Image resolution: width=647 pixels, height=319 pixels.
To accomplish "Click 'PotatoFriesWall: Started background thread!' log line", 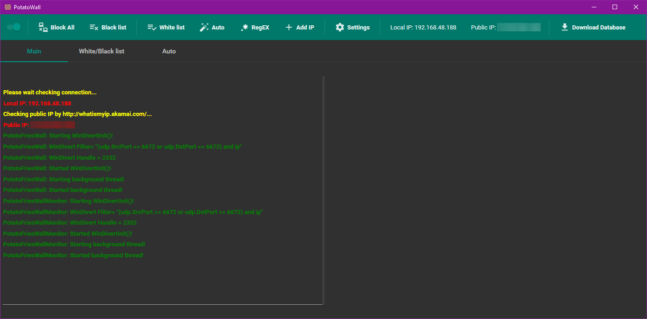I will coord(63,190).
